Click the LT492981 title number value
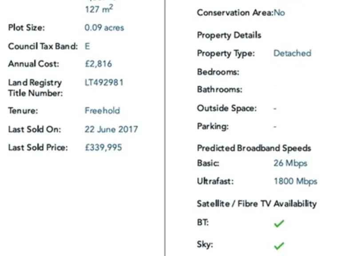 [x=104, y=82]
